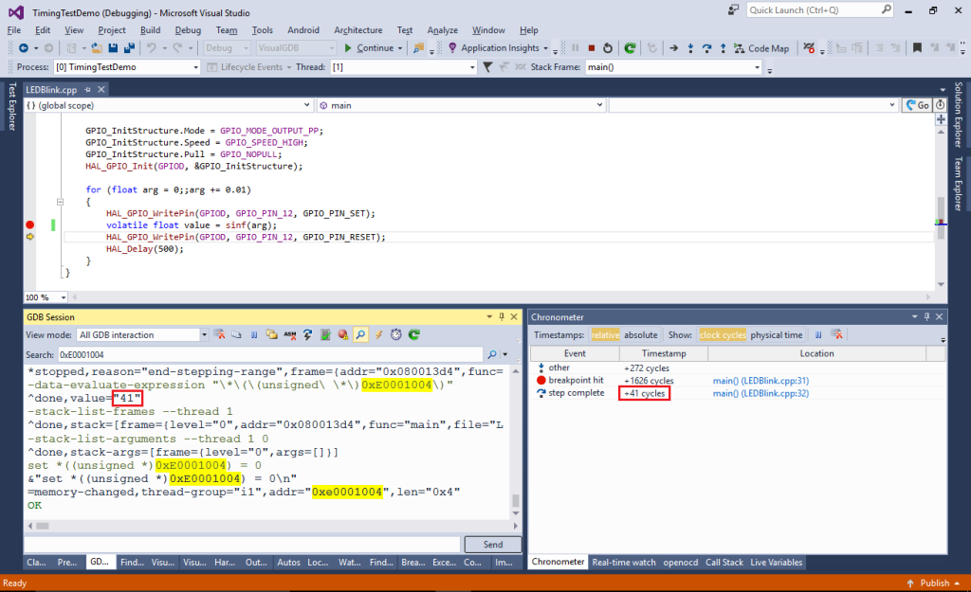Collapse the for loop code block
Screen dimensions: 971x592
[61, 202]
